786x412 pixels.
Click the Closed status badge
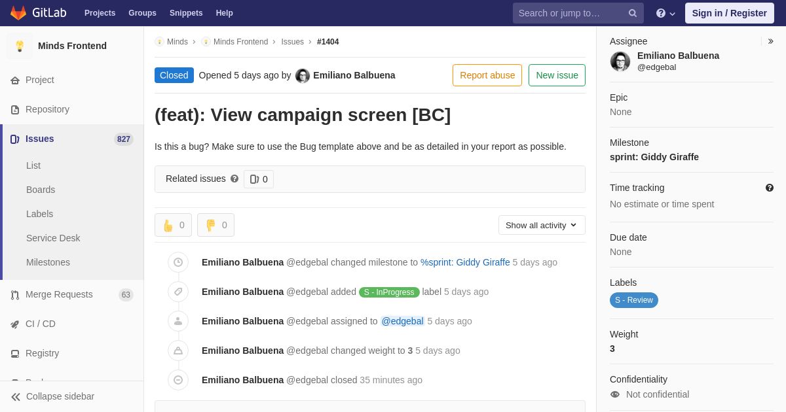(x=174, y=75)
